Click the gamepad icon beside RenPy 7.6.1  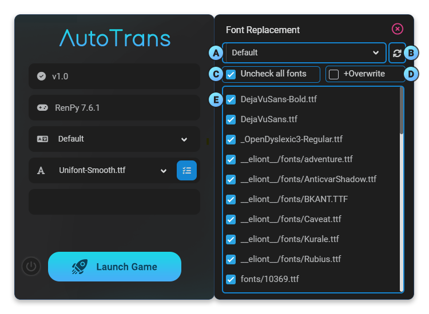coord(42,107)
